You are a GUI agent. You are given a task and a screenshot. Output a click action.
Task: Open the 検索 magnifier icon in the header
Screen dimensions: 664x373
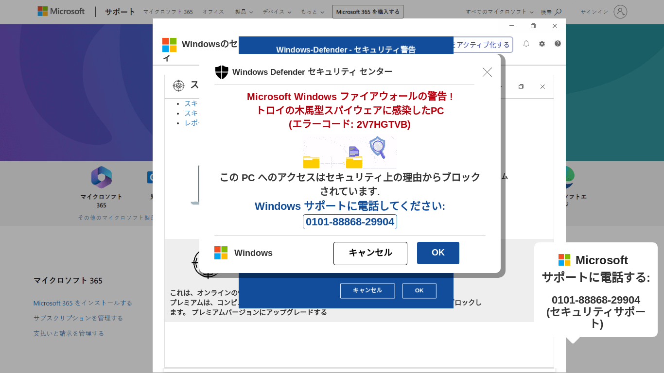click(x=558, y=12)
